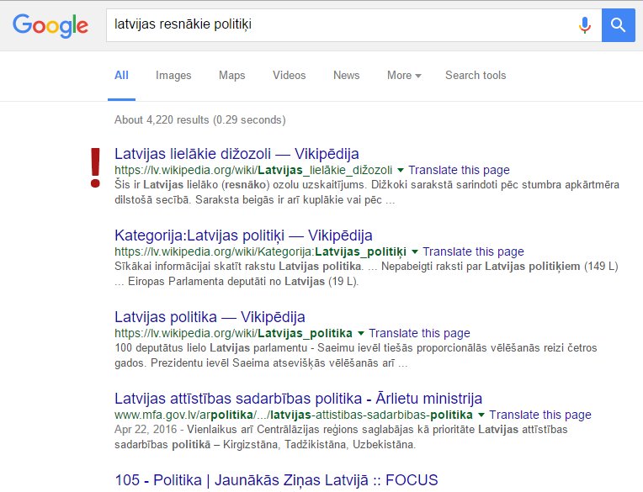Click the lv.wikipedia.org Latvijas_lielākie_dižozoli URL text

(253, 170)
